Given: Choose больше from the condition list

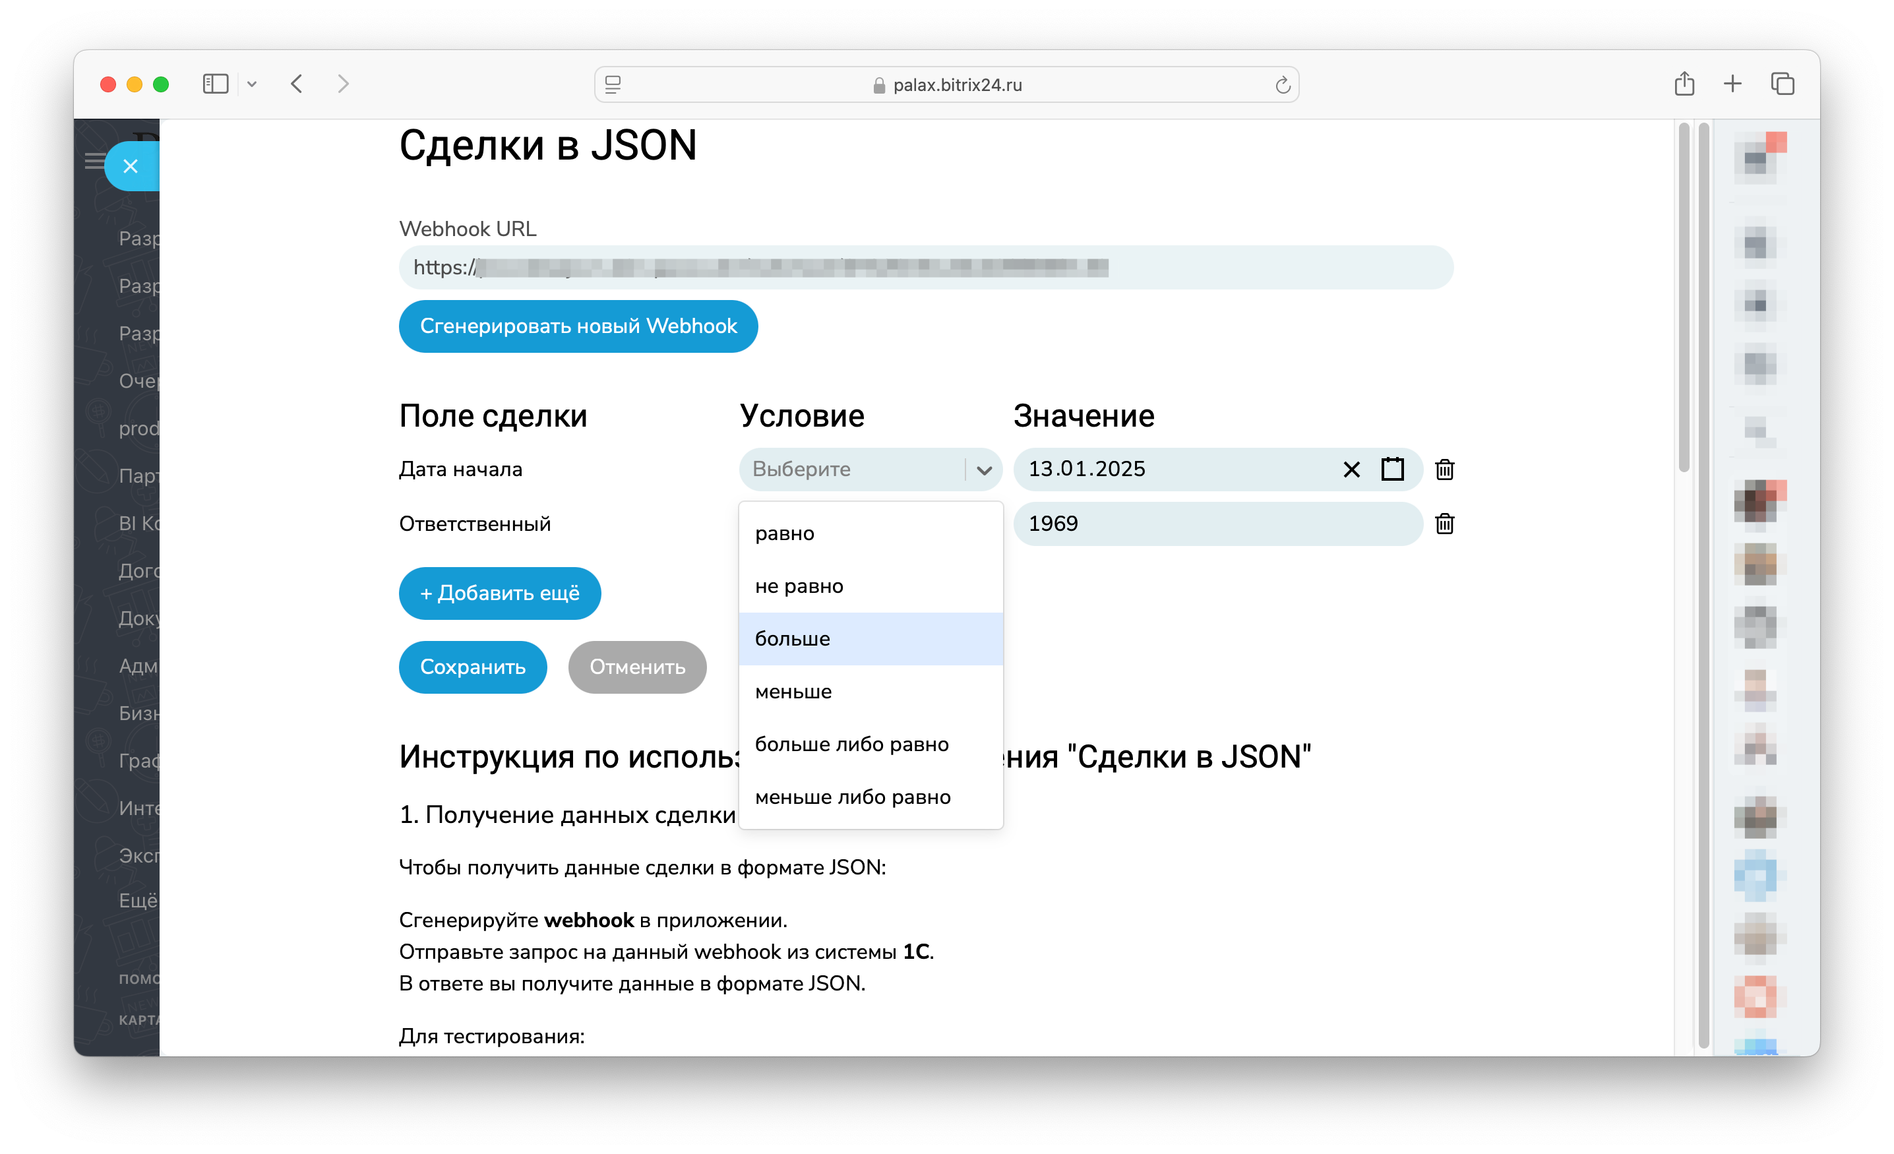Looking at the screenshot, I should (793, 638).
